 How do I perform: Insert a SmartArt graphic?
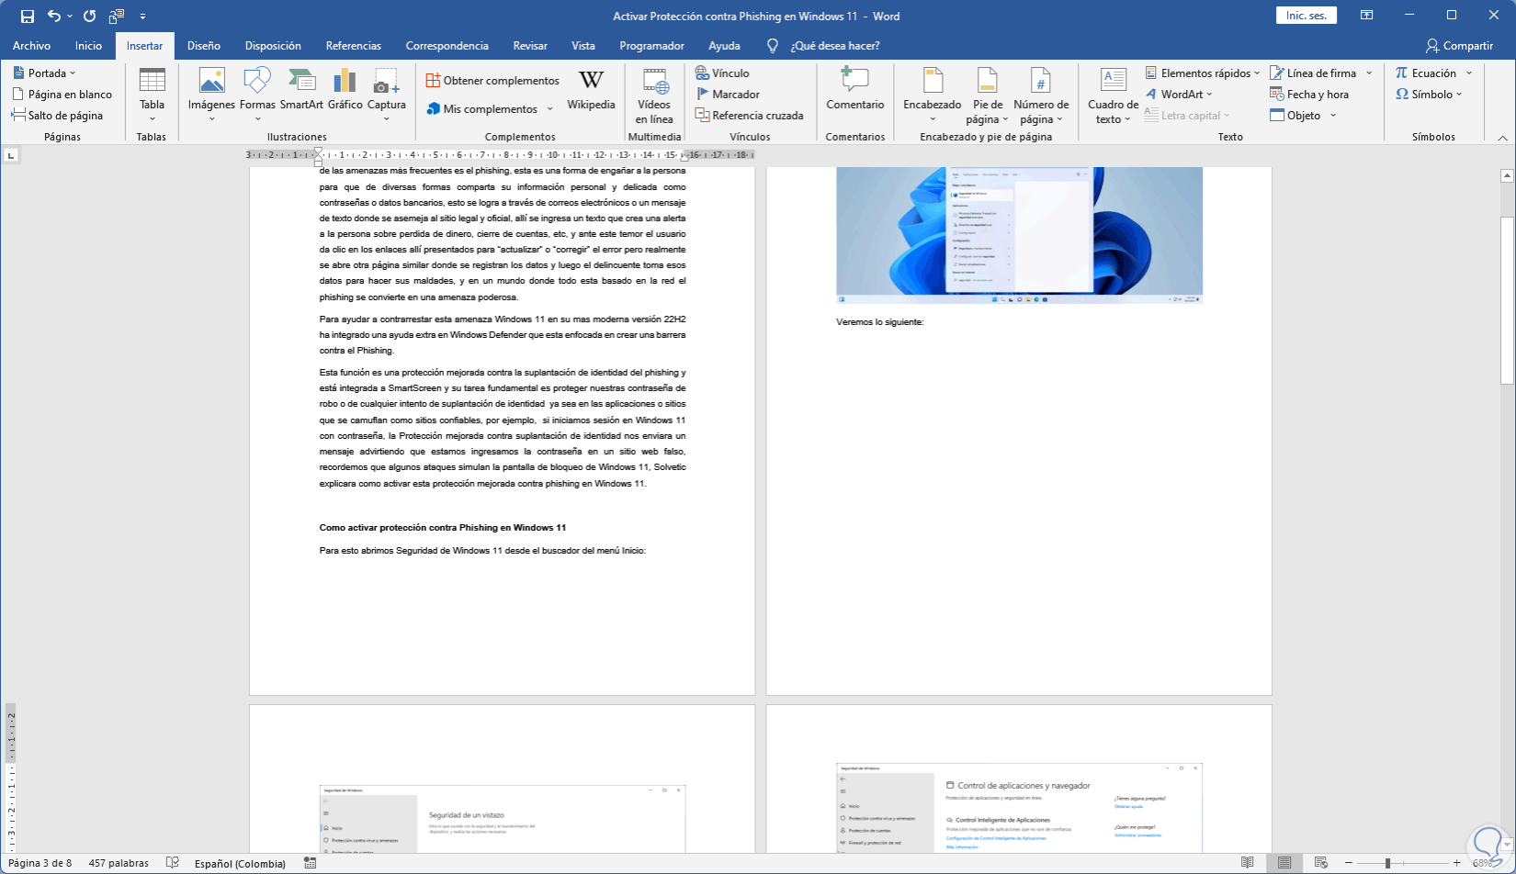(301, 90)
